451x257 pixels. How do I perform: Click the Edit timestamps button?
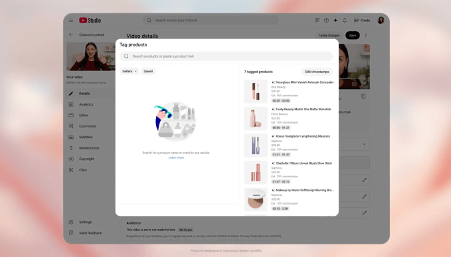(x=317, y=72)
